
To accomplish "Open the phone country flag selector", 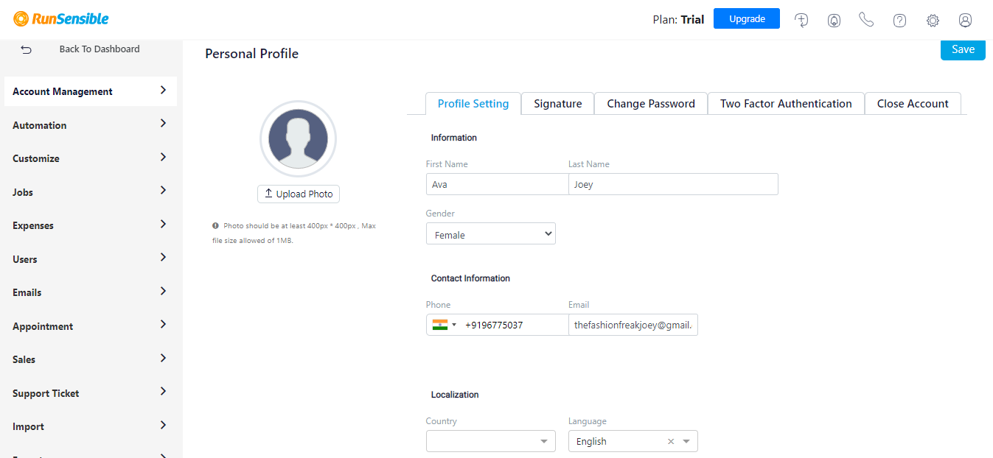I will pyautogui.click(x=445, y=325).
